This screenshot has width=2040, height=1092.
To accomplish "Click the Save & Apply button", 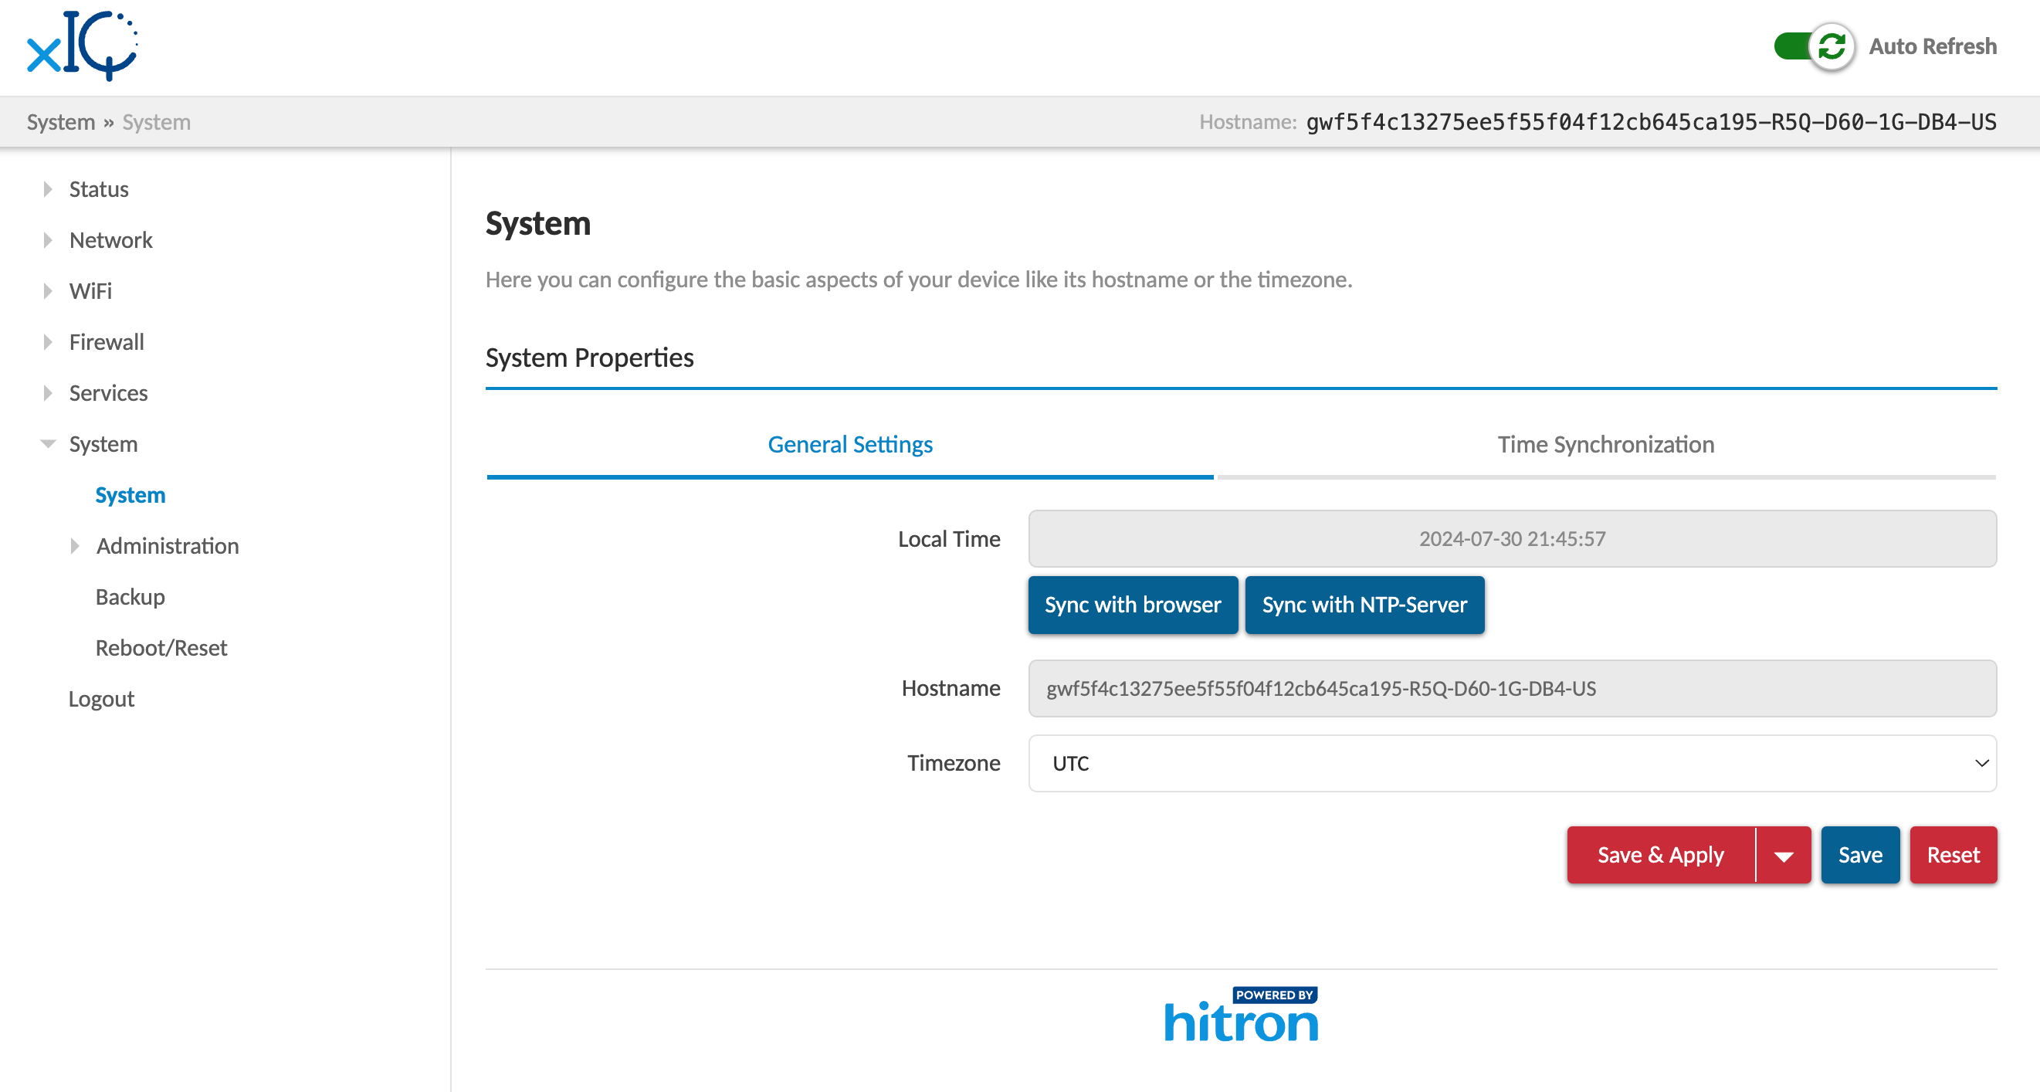I will click(x=1661, y=855).
